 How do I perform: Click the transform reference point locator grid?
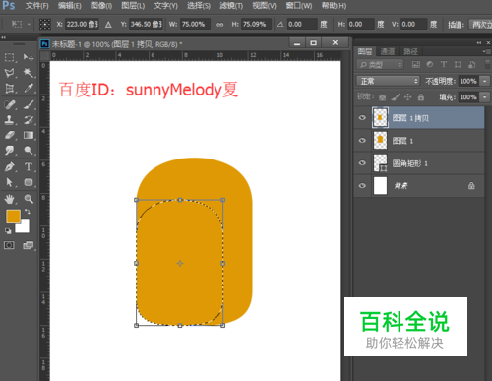point(45,24)
